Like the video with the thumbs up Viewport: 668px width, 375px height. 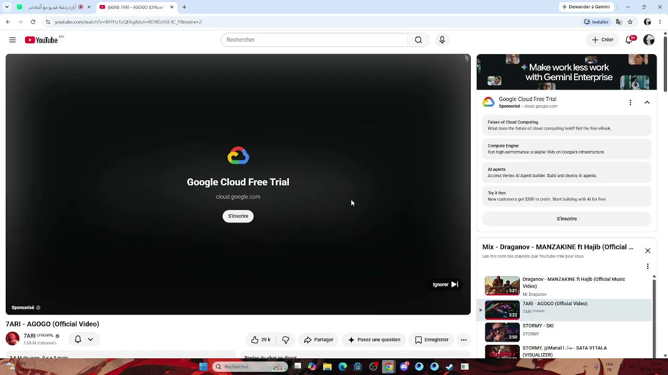coord(261,340)
